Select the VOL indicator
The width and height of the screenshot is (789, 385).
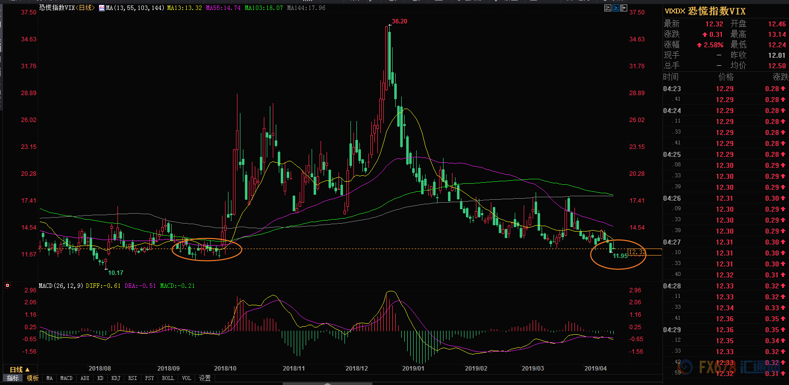(186, 379)
